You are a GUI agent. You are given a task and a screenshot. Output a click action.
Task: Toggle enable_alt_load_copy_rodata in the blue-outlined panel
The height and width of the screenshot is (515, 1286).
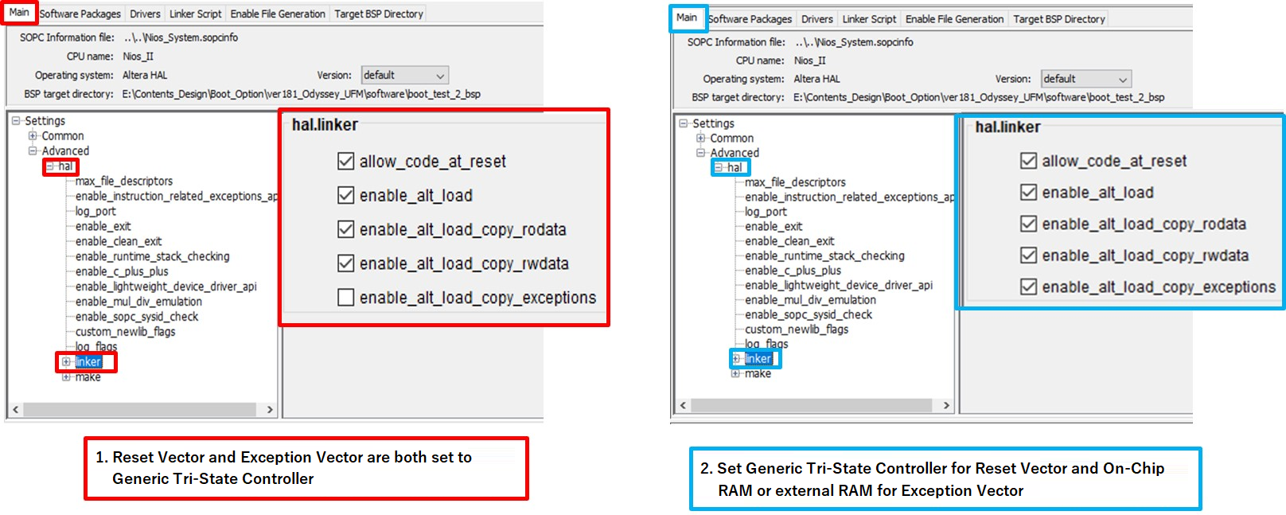pyautogui.click(x=1028, y=224)
